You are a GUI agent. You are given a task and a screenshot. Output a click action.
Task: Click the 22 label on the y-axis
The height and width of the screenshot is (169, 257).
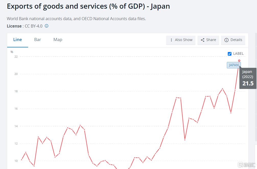tap(16, 57)
